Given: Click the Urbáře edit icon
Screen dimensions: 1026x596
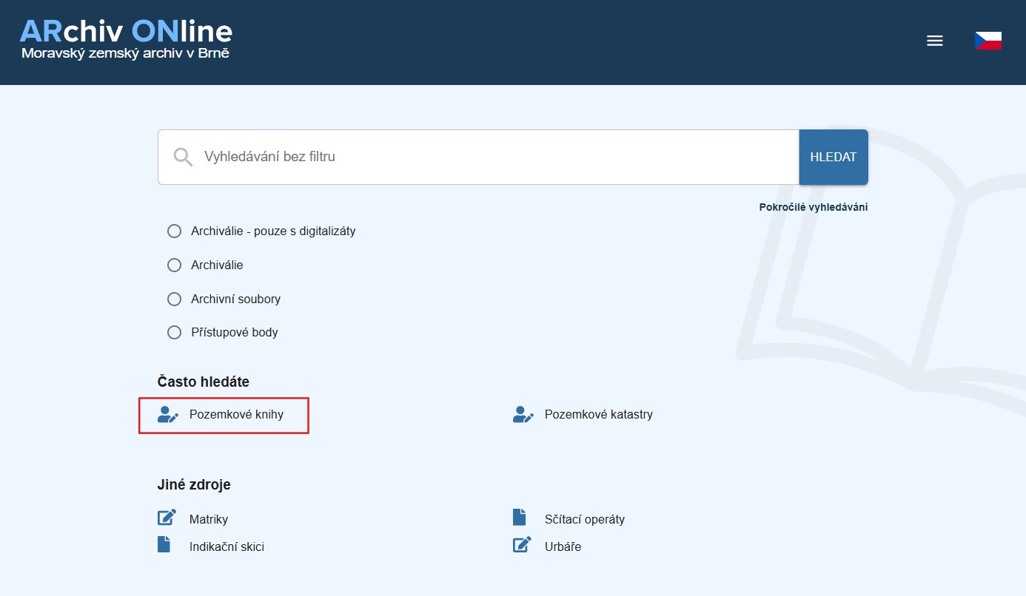Looking at the screenshot, I should click(x=523, y=546).
